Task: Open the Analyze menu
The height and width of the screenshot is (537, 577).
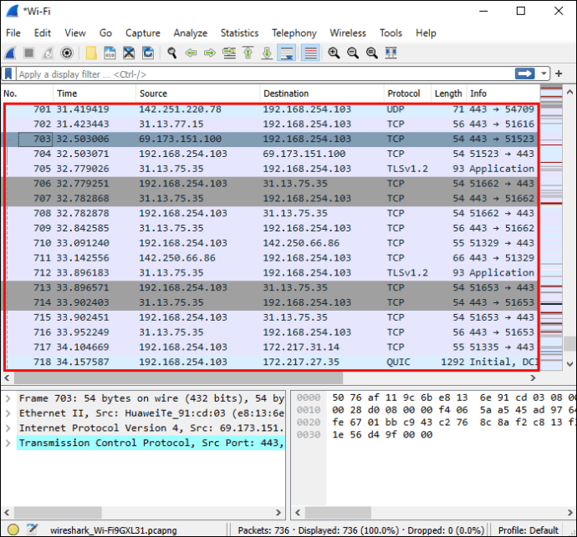Action: point(190,33)
